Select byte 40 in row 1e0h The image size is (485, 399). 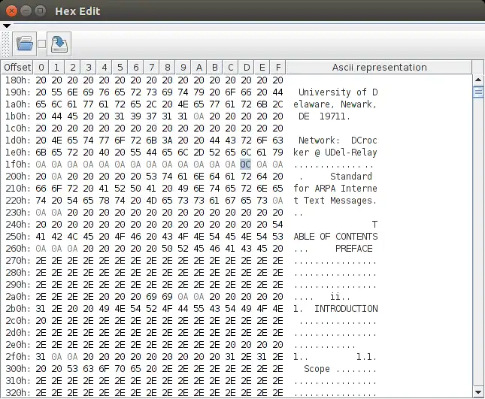[x=104, y=153]
